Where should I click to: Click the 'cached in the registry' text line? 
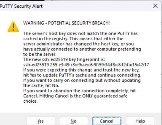tap(73, 39)
